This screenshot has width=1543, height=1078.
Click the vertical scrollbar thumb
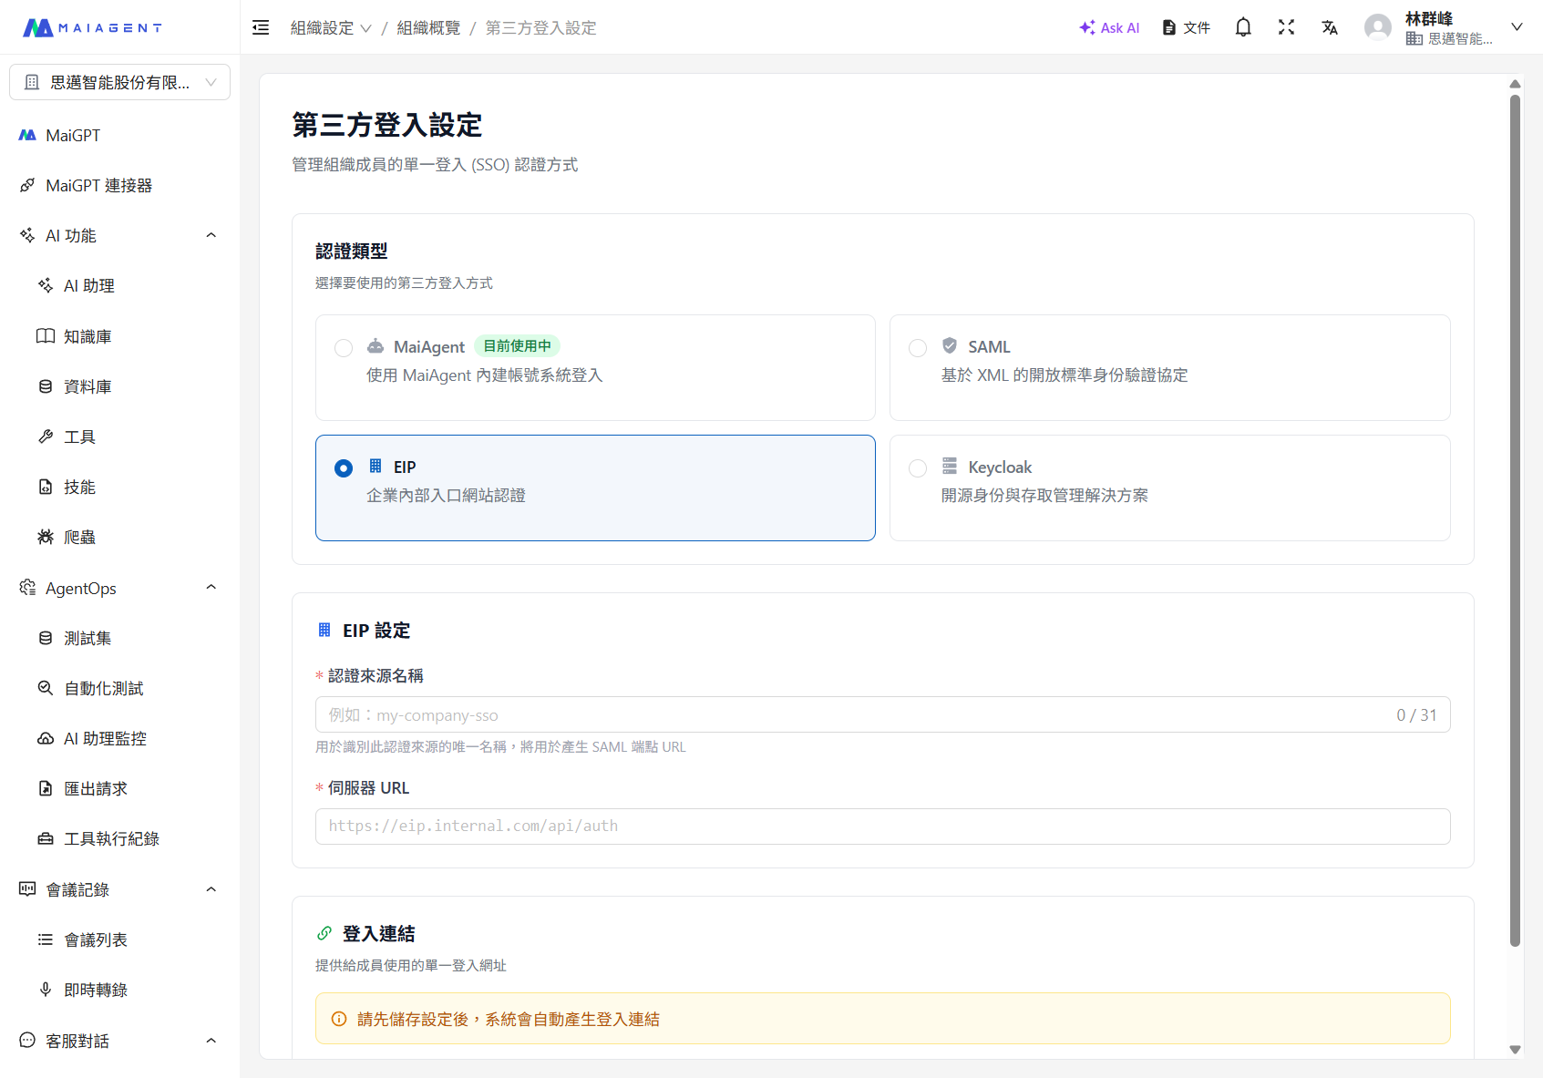pyautogui.click(x=1515, y=519)
